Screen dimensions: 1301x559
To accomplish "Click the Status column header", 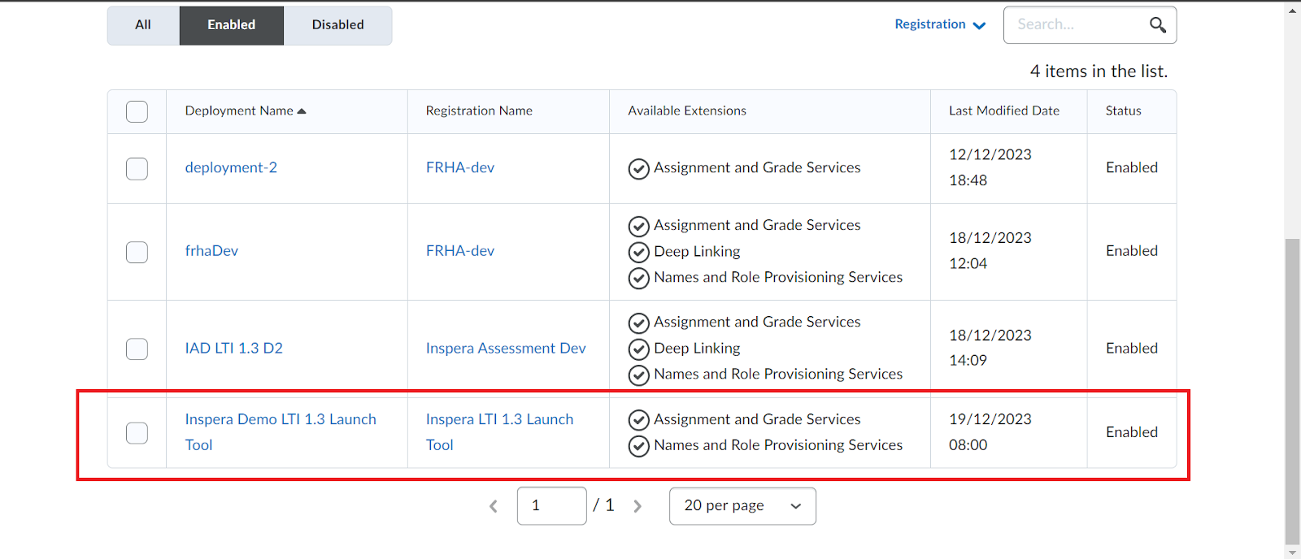I will [1124, 110].
